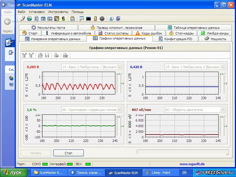Expand the Обороты двигателя PID dropdown
Viewport: 236px width, 177px height.
click(x=222, y=110)
